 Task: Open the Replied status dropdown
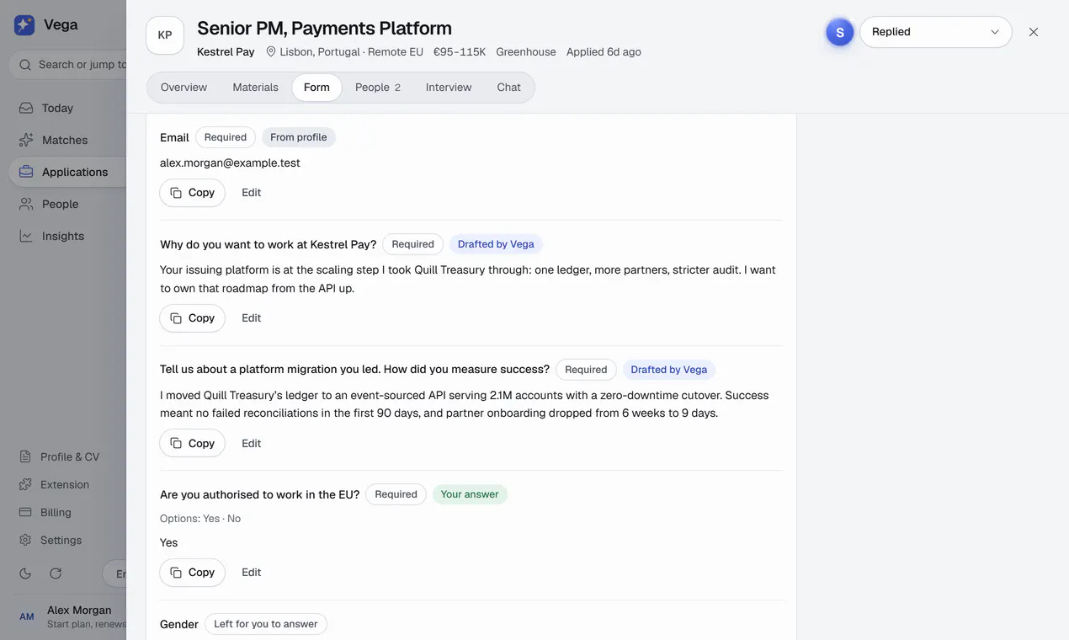(936, 32)
